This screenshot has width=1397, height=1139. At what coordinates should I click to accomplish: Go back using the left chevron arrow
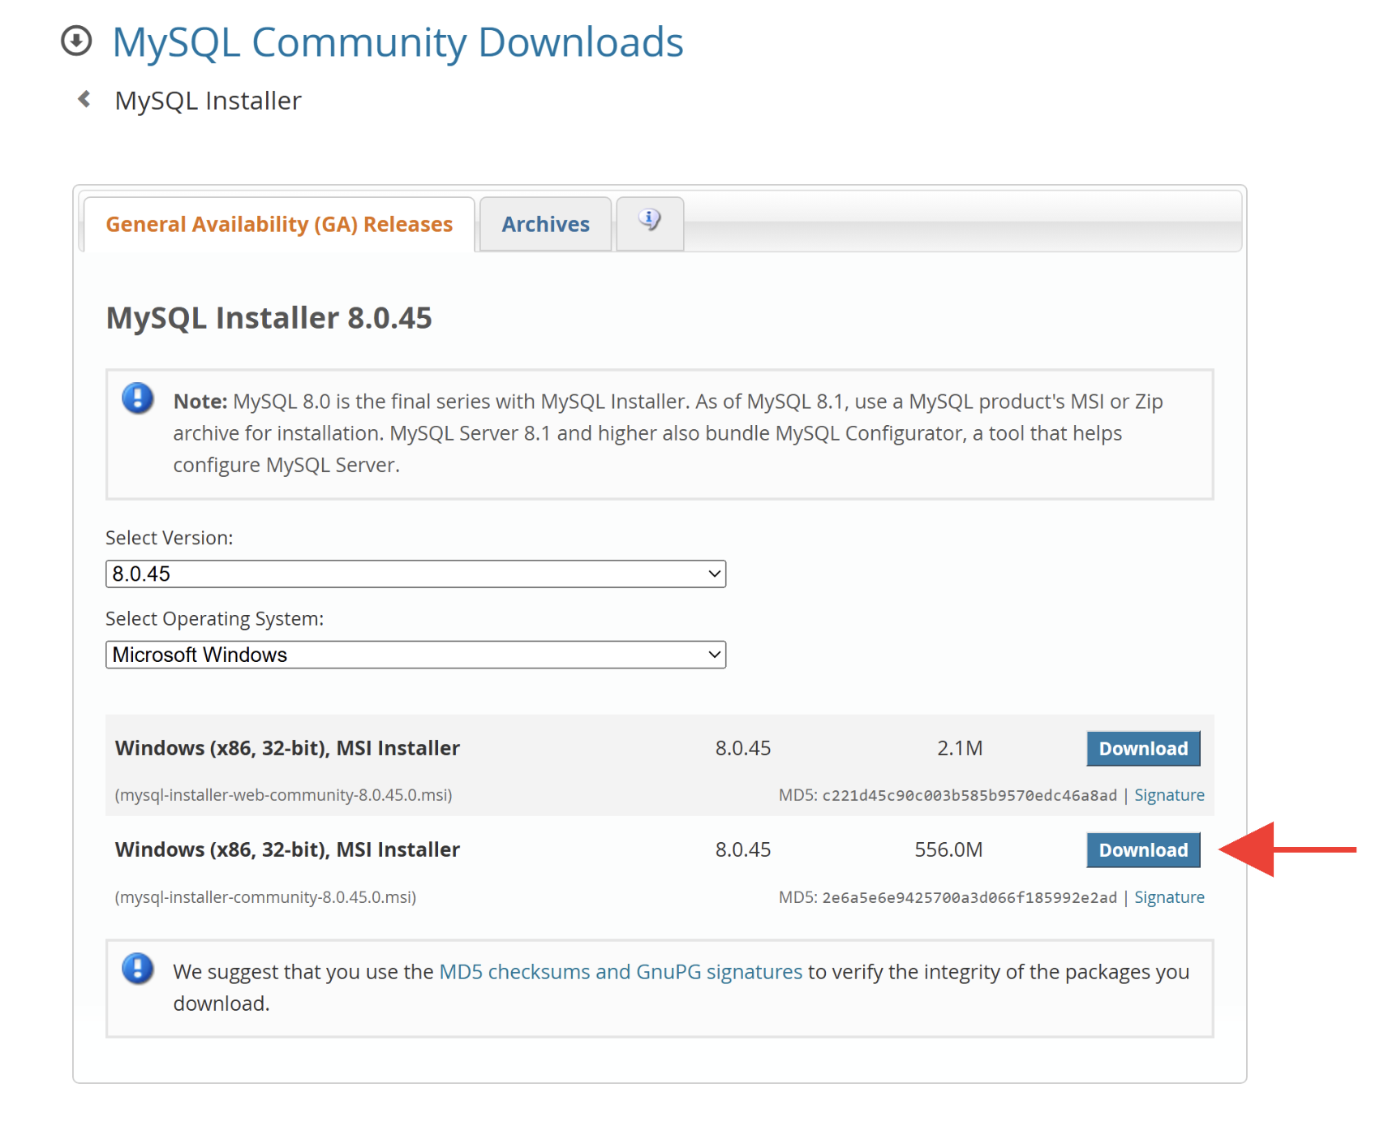[x=84, y=99]
